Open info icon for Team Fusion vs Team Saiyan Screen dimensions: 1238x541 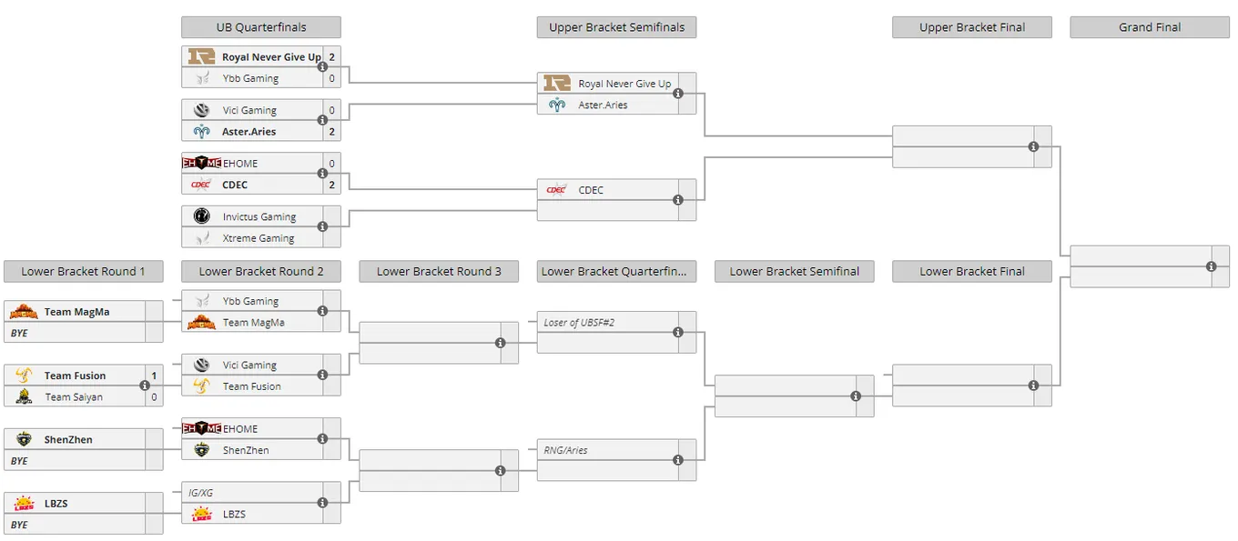point(145,386)
